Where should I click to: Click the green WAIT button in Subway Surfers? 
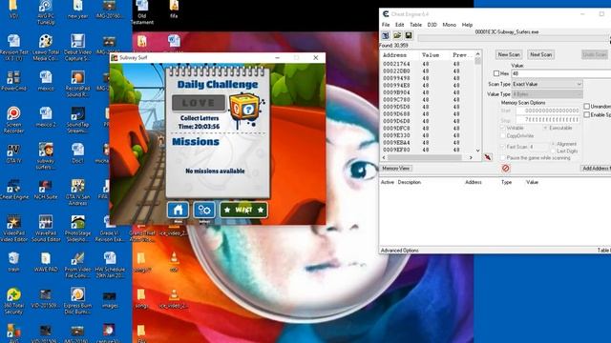pos(244,210)
